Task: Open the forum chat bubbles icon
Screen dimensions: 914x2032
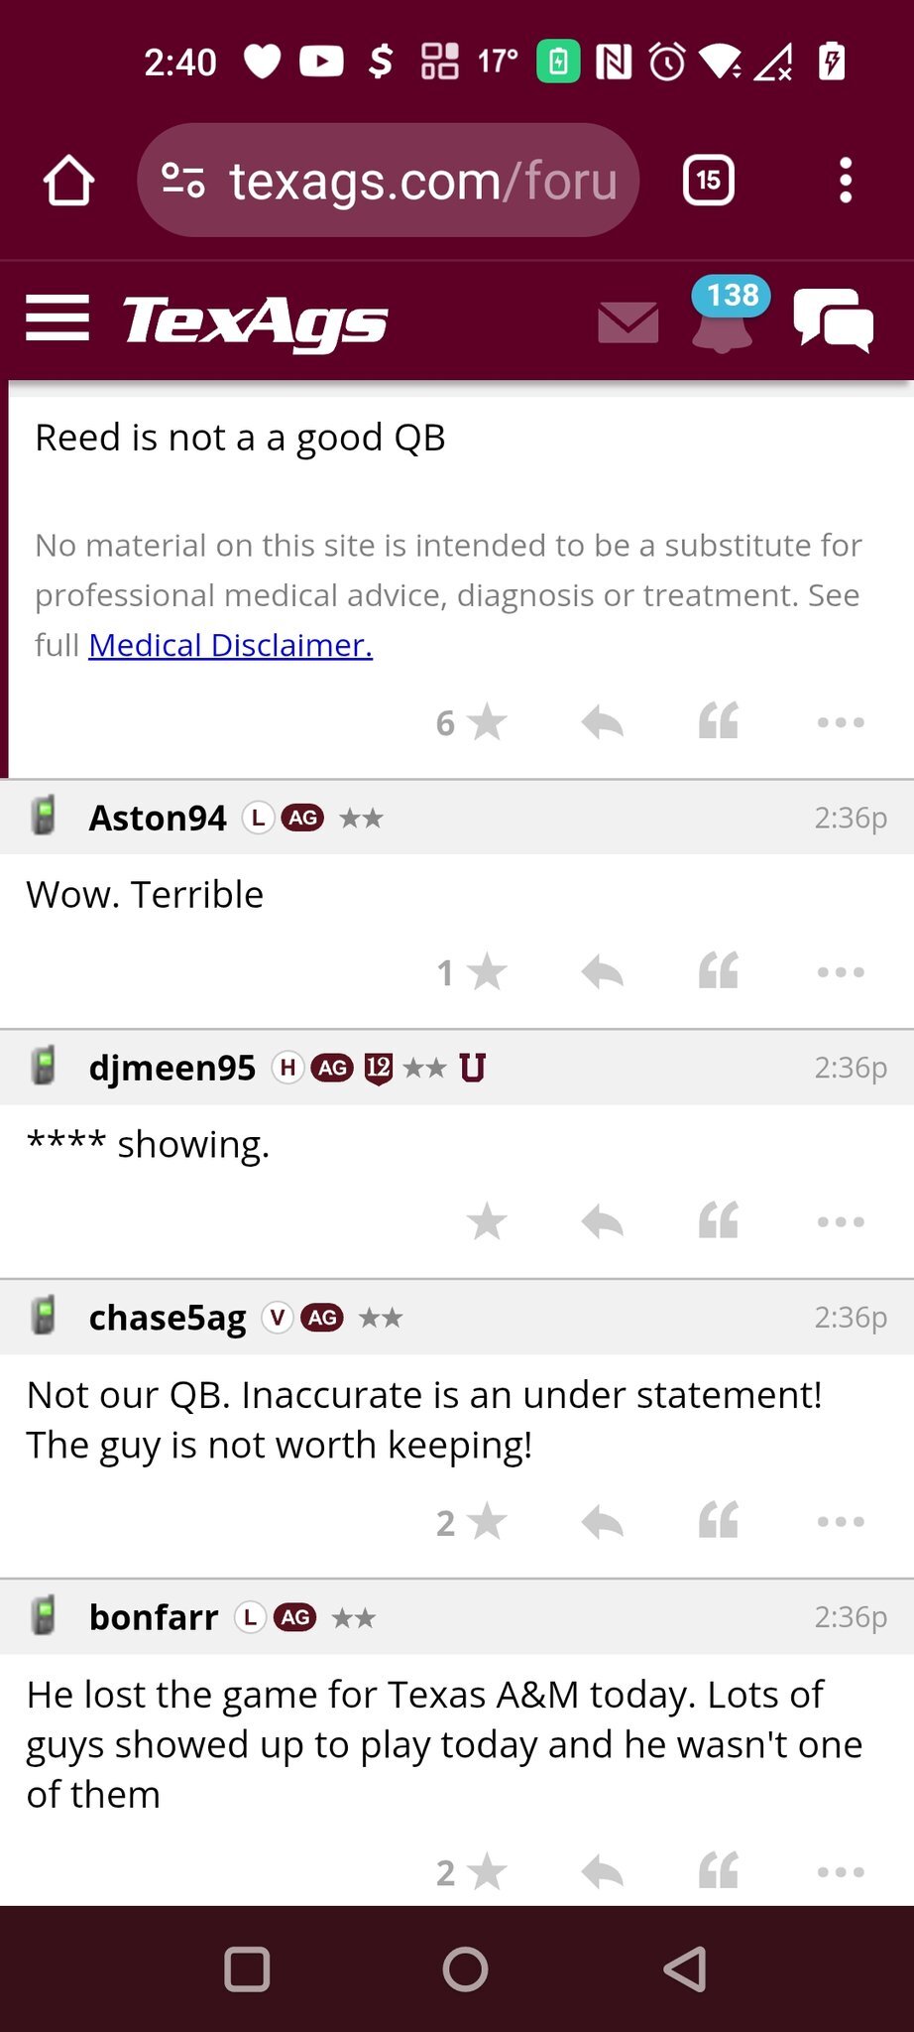Action: [833, 320]
